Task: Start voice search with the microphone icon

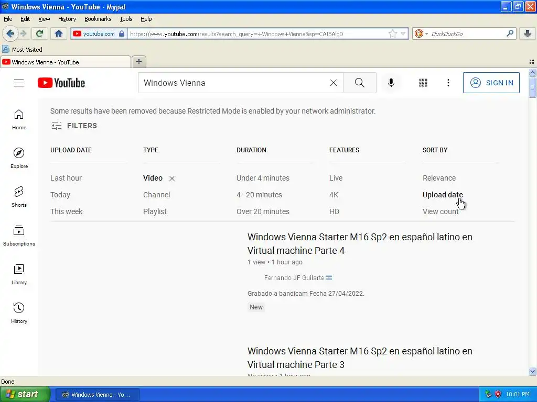Action: (391, 83)
